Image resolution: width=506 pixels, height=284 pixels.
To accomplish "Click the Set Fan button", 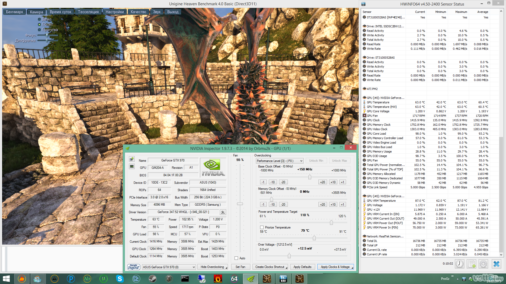I will (240, 267).
